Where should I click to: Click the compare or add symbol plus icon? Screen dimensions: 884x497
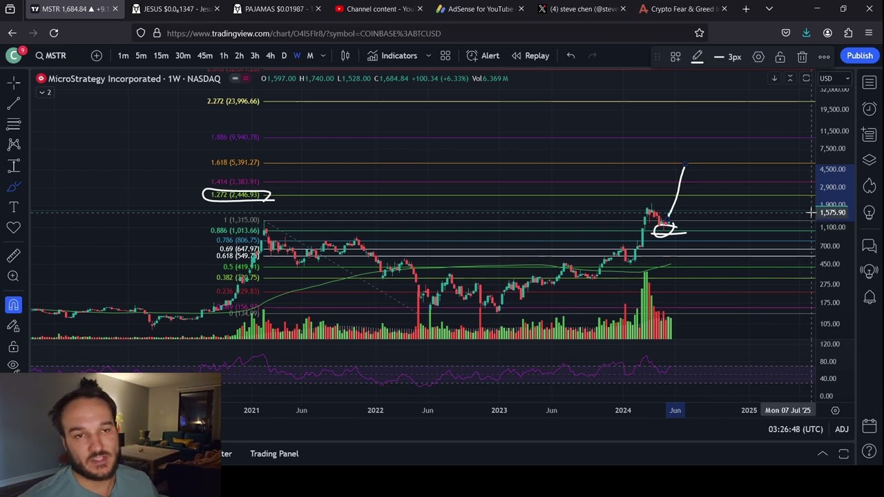coord(97,56)
